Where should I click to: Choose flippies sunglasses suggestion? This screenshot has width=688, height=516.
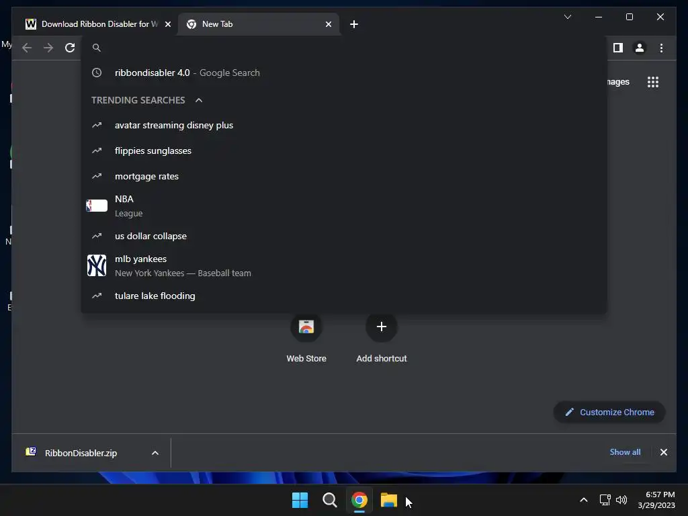point(344,151)
